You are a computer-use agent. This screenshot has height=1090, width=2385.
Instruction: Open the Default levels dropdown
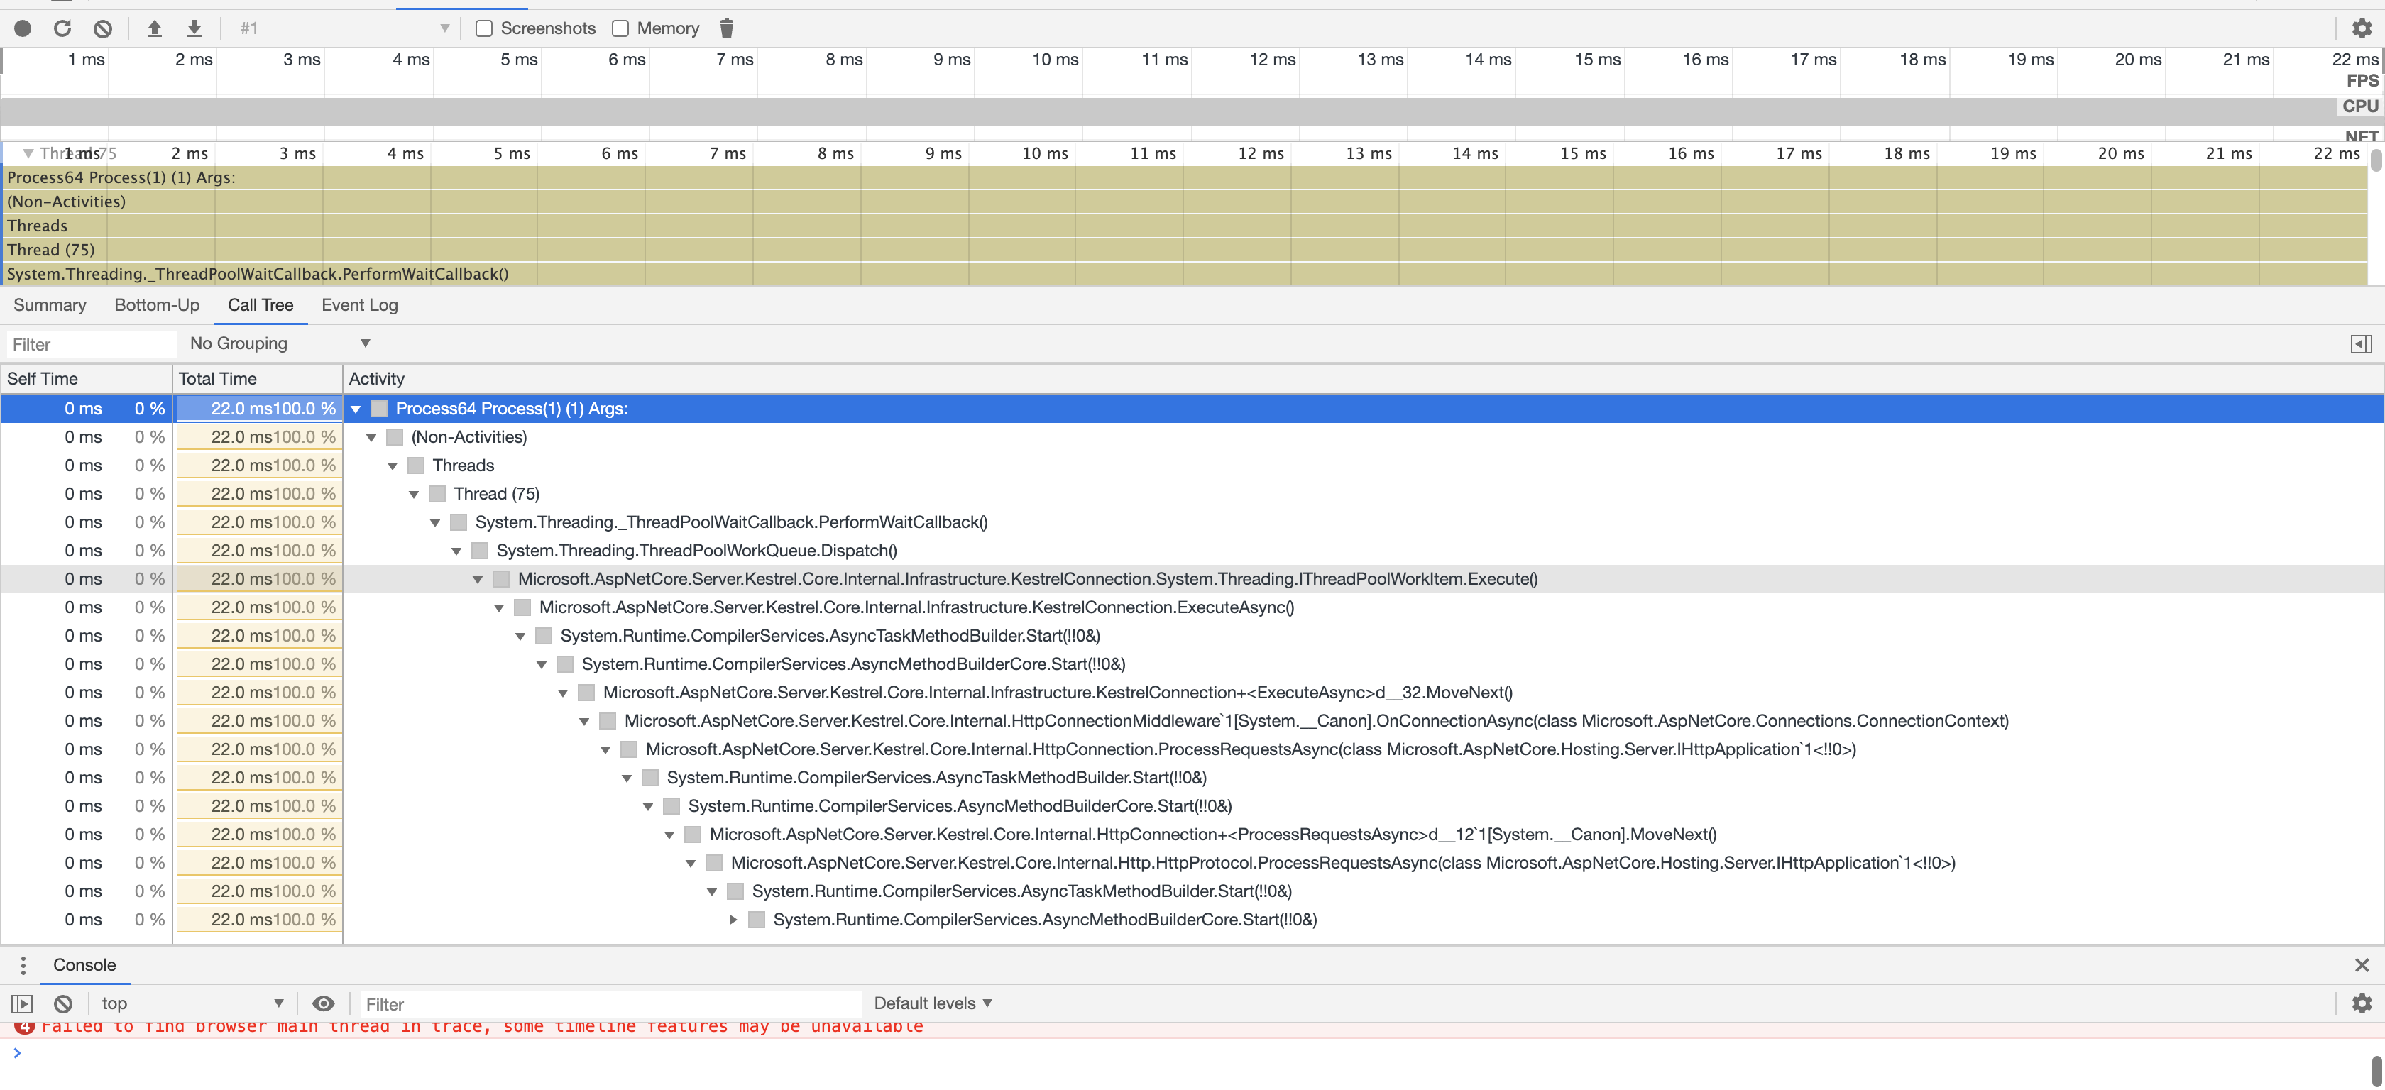(932, 1004)
